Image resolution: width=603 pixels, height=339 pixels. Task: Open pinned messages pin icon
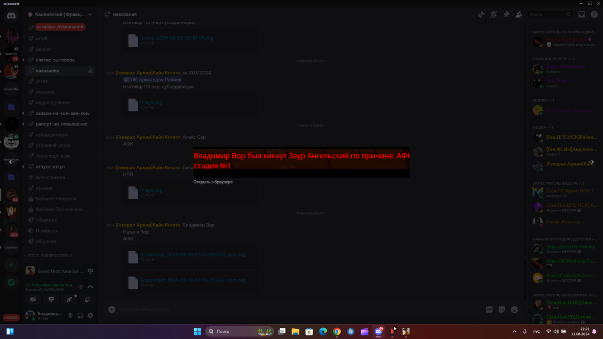tap(506, 14)
